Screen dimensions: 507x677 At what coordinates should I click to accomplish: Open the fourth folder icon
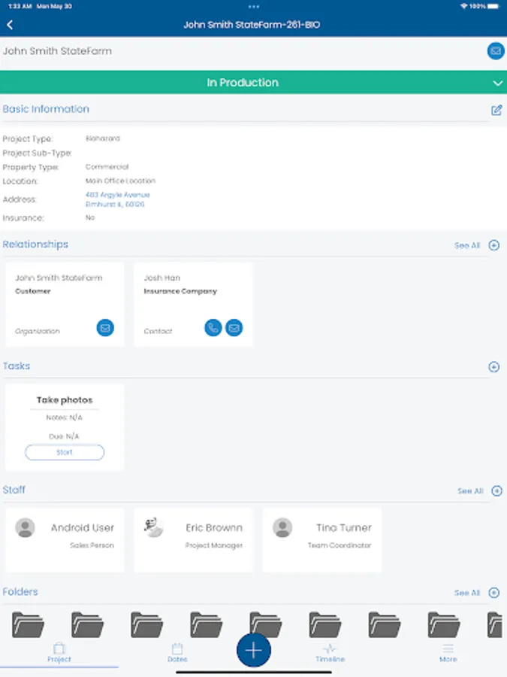207,624
